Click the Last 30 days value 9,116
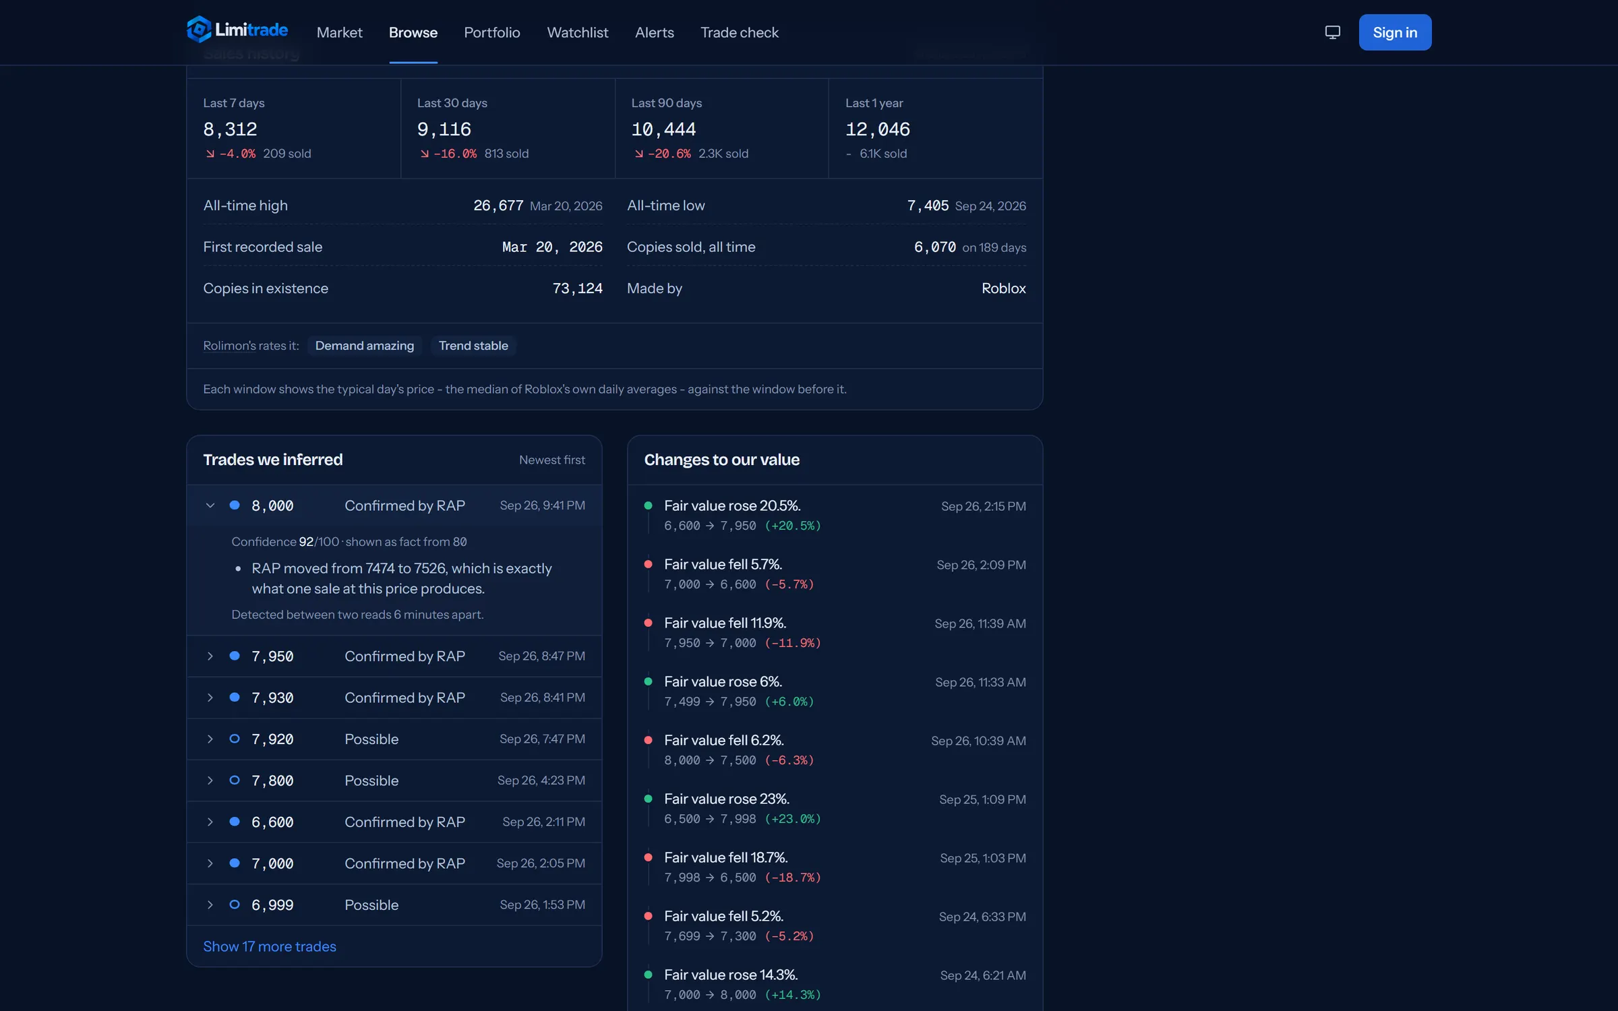This screenshot has height=1011, width=1618. pos(444,129)
